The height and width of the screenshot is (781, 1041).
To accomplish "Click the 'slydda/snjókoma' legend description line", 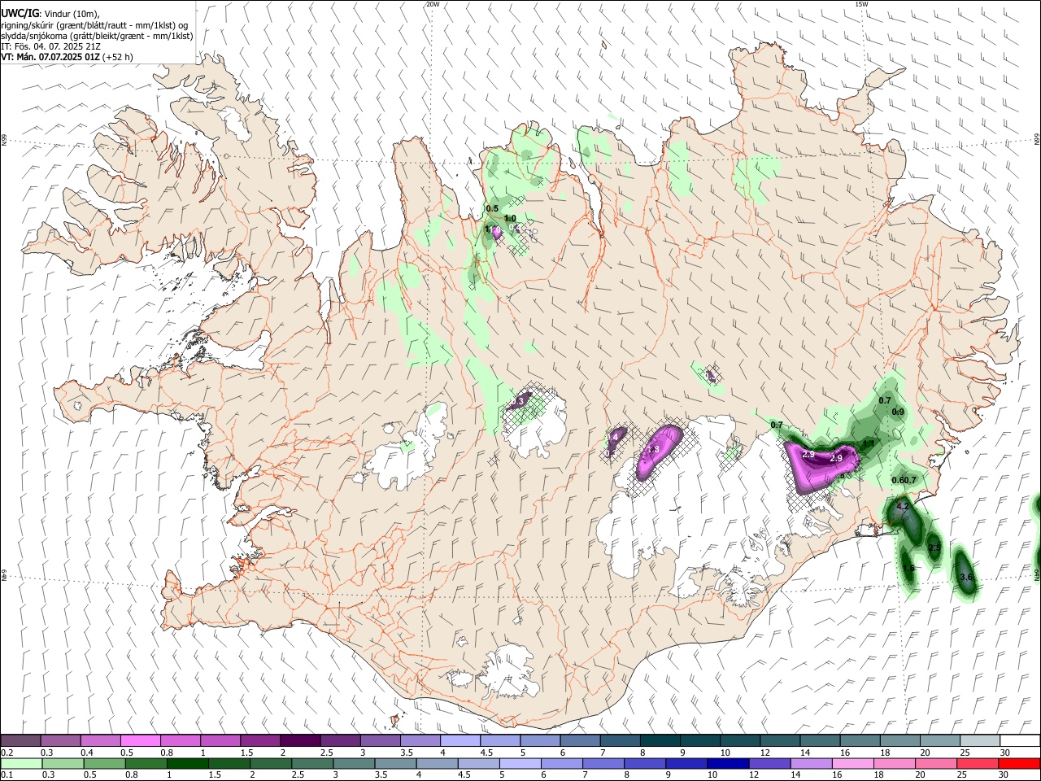I will coord(97,36).
